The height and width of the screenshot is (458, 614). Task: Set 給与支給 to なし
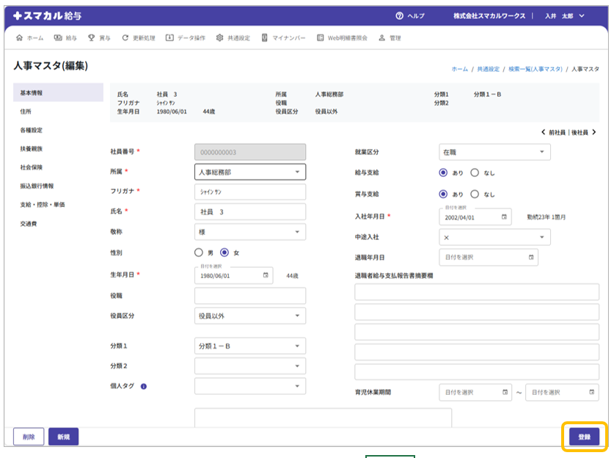tap(475, 173)
